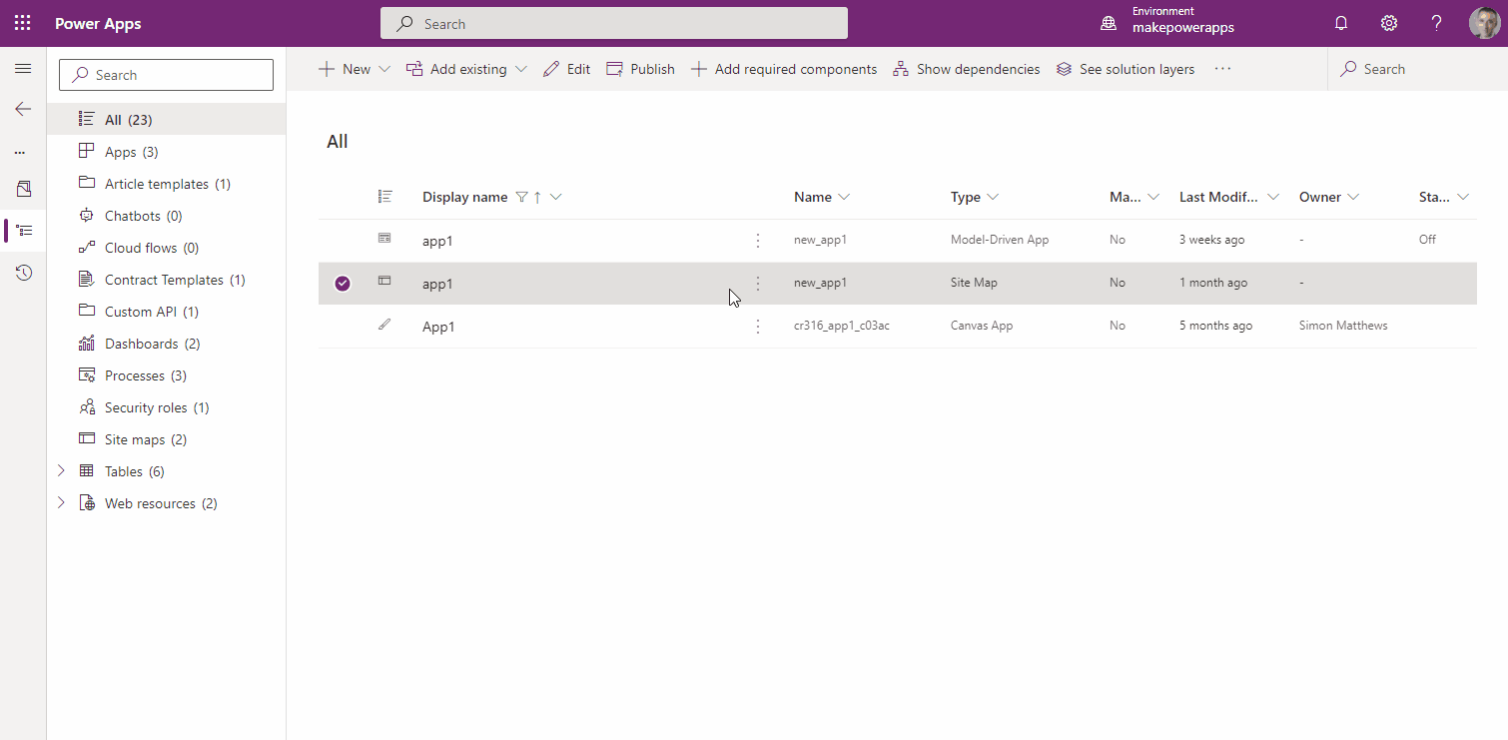
Task: Open the user profile picture
Action: [1484, 23]
